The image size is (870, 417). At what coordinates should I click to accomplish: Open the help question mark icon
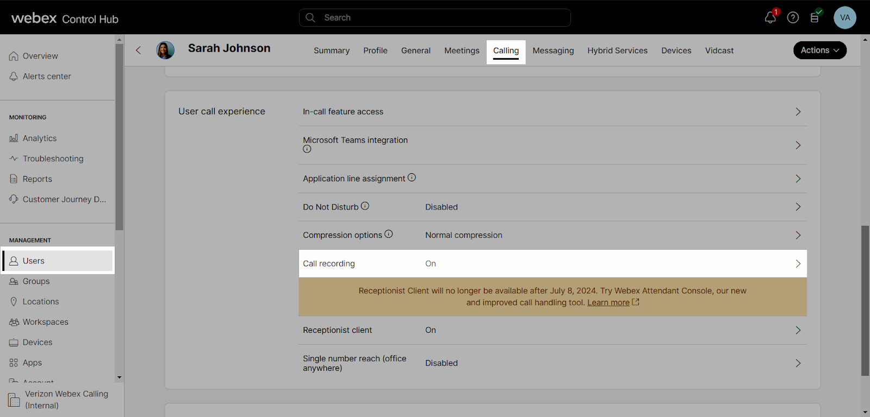pyautogui.click(x=793, y=17)
